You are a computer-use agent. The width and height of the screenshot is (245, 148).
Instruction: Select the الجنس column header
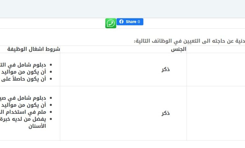(x=178, y=49)
